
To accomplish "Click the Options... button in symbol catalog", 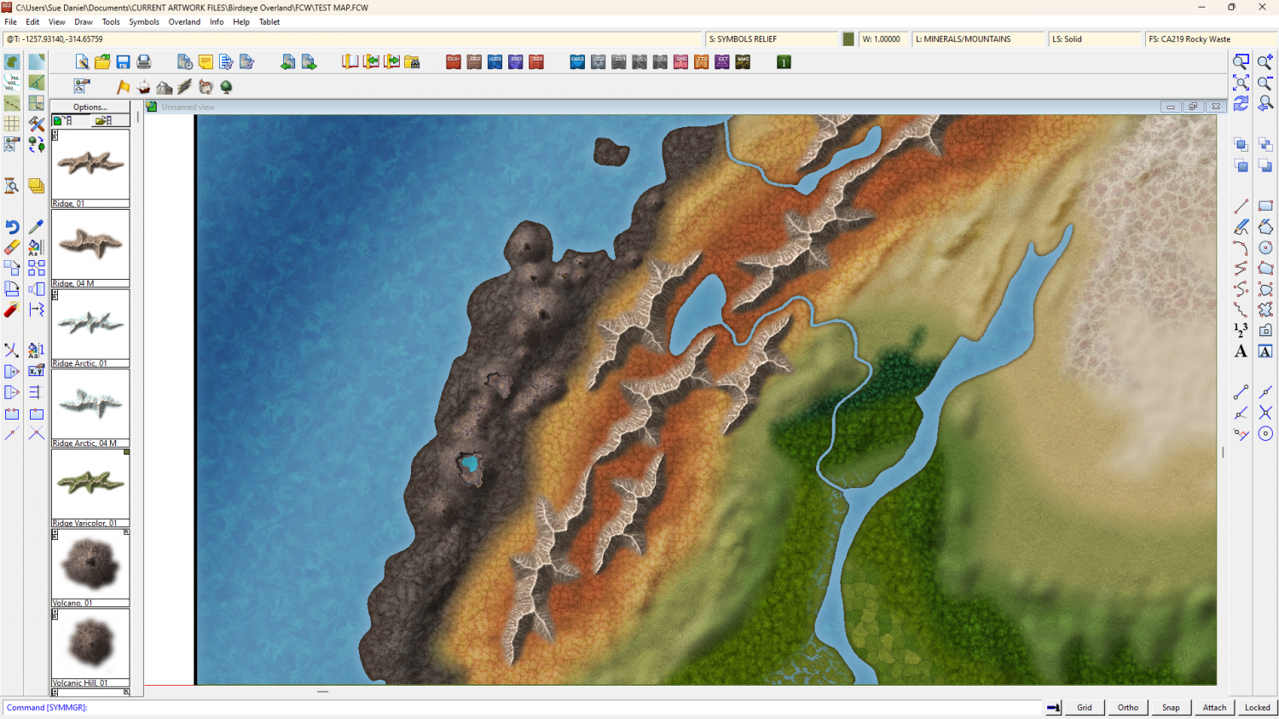I will click(x=90, y=107).
